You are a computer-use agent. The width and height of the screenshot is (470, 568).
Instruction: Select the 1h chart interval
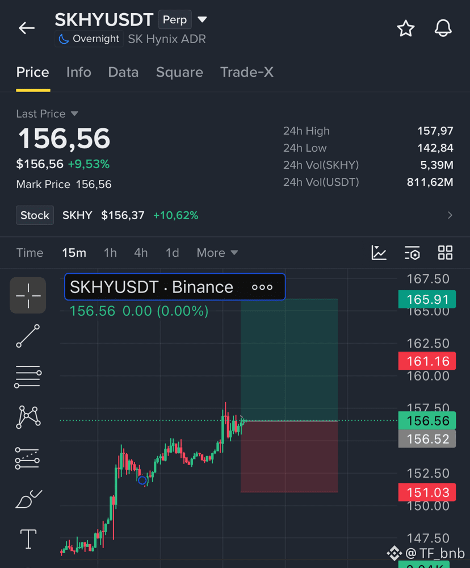click(x=110, y=253)
